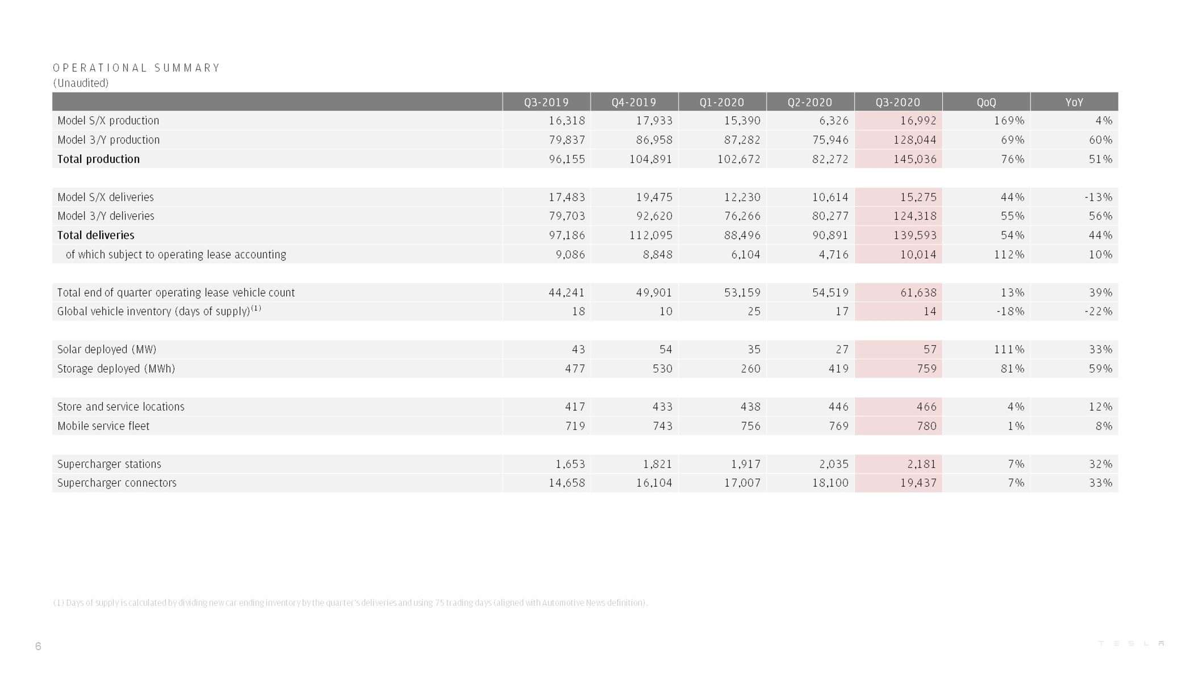Select the Model 3/Y production value 128,044
The width and height of the screenshot is (1199, 674).
pyautogui.click(x=914, y=140)
